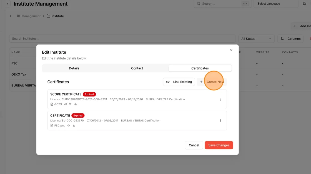The image size is (311, 174).
Task: Open options menu for BV-COC-023370 certificate
Action: coord(220,120)
